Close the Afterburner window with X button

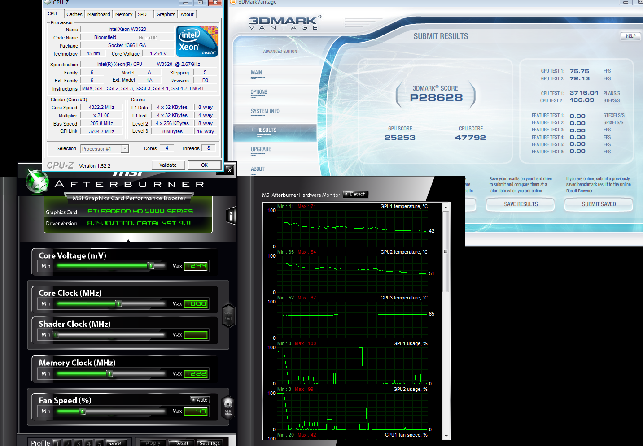pos(229,170)
